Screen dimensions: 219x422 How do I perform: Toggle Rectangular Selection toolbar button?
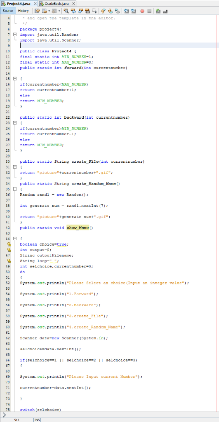94,11
